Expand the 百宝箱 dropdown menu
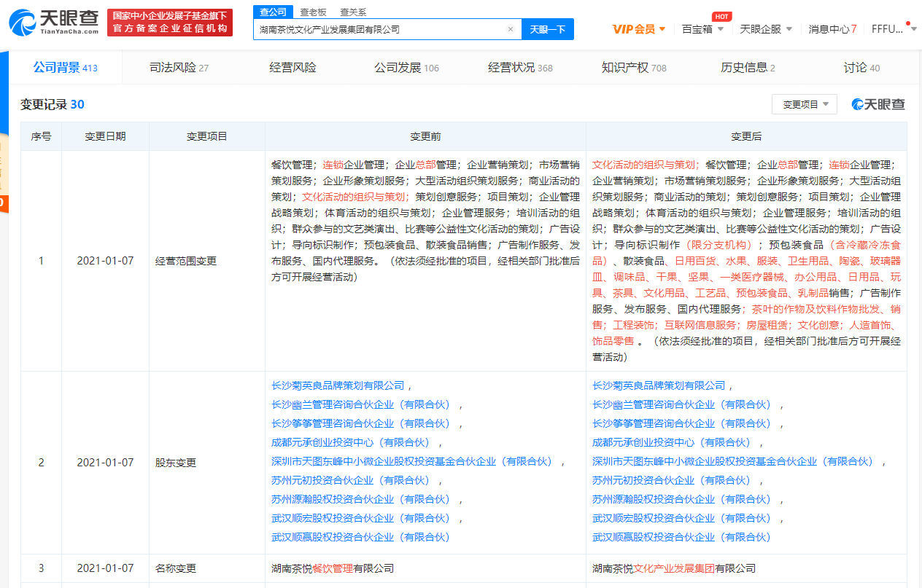The image size is (922, 588). (702, 29)
